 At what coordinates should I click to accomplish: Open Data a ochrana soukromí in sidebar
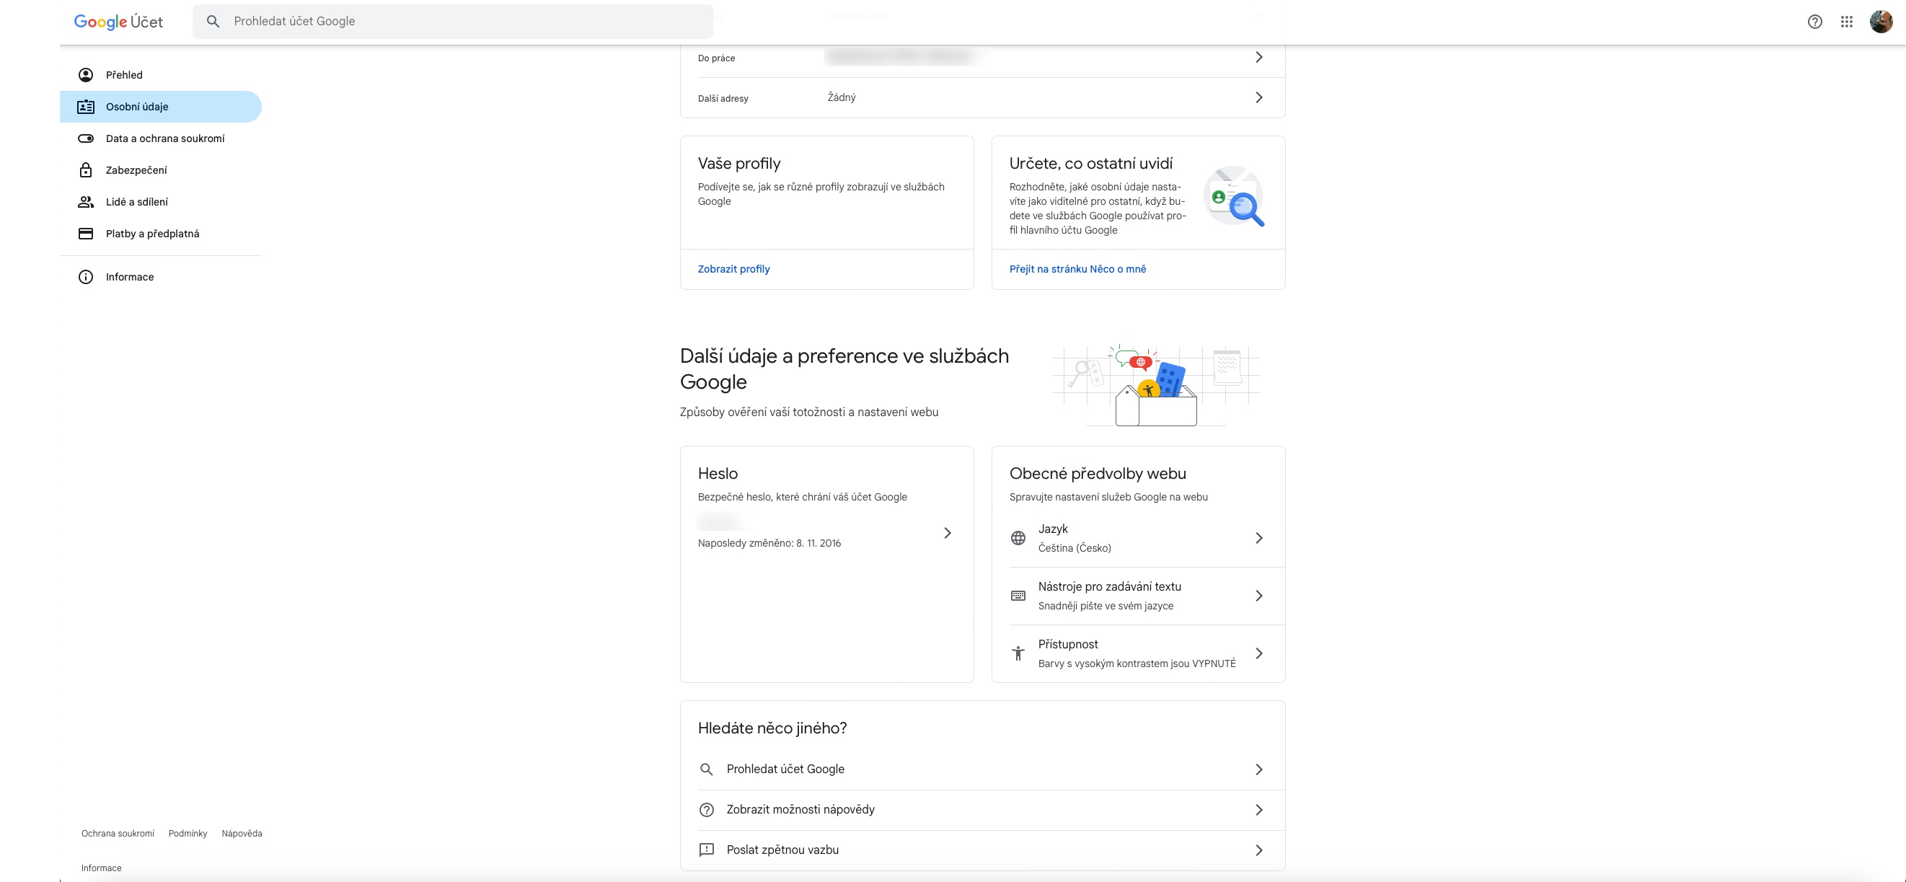point(165,138)
